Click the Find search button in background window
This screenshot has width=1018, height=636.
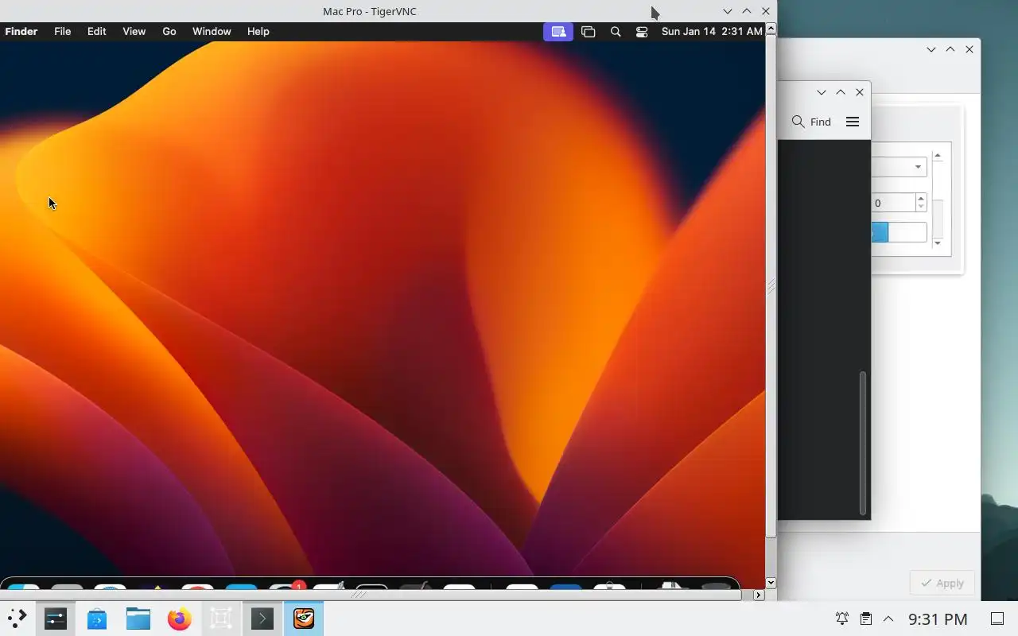point(812,122)
